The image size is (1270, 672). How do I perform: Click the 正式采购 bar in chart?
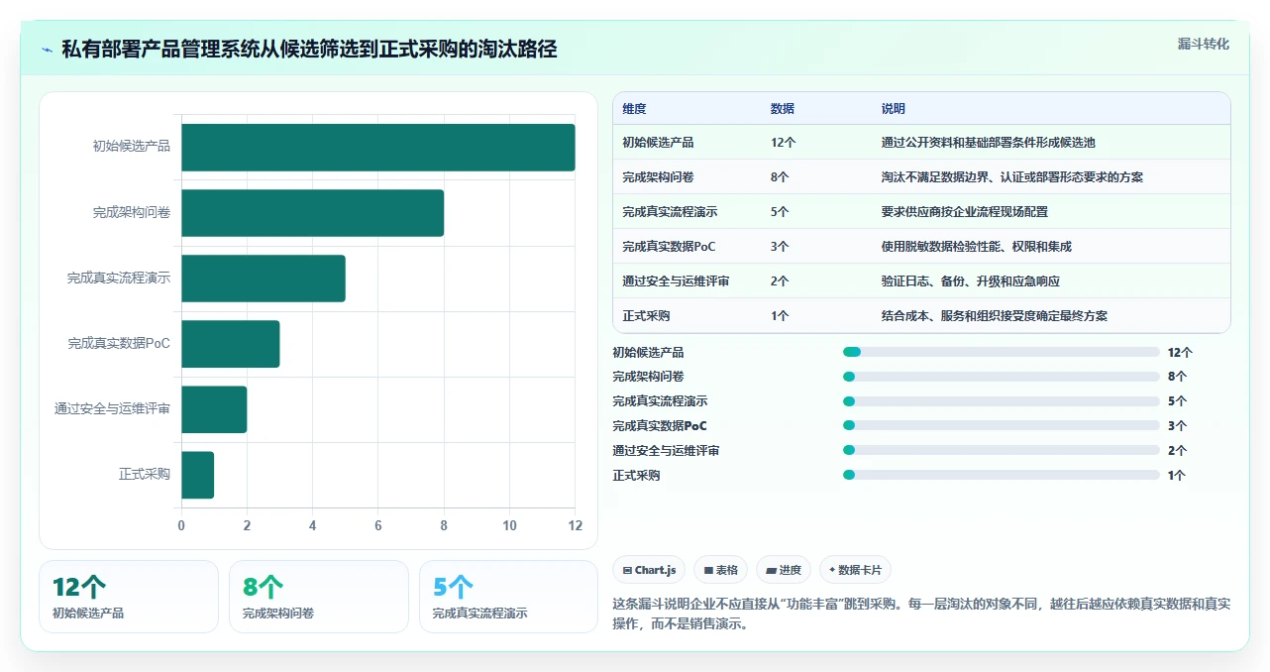(x=197, y=475)
